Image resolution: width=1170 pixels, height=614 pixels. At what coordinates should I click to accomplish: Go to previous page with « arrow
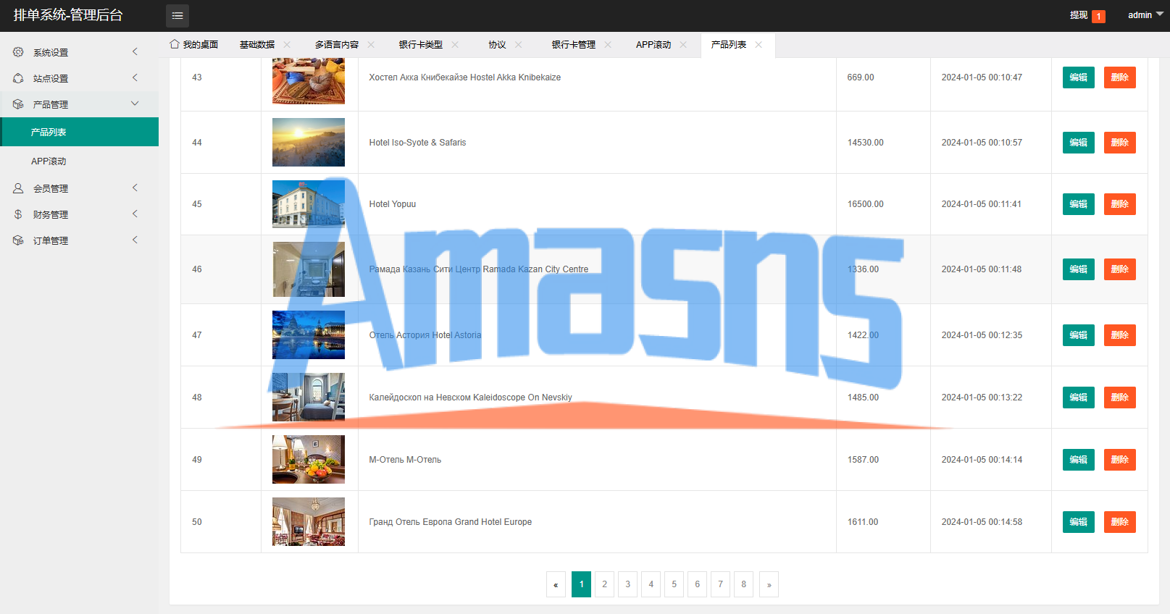tap(556, 584)
